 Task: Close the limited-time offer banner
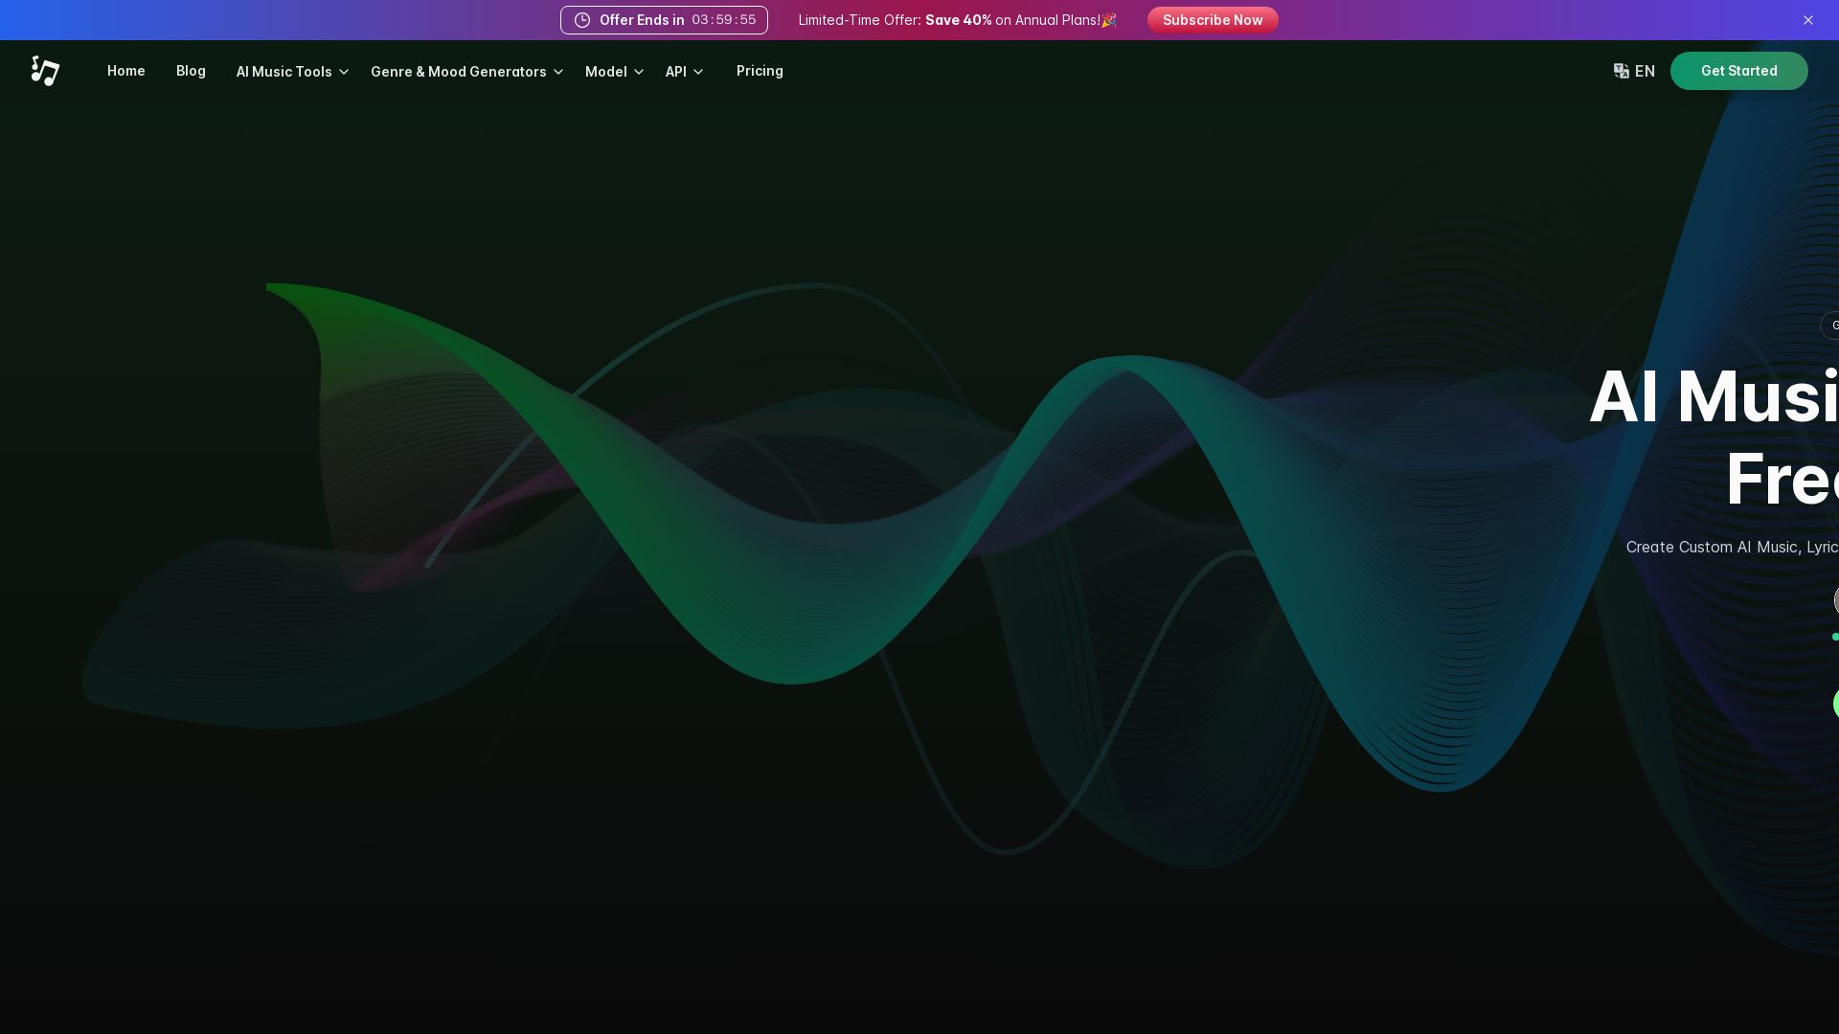click(1808, 20)
